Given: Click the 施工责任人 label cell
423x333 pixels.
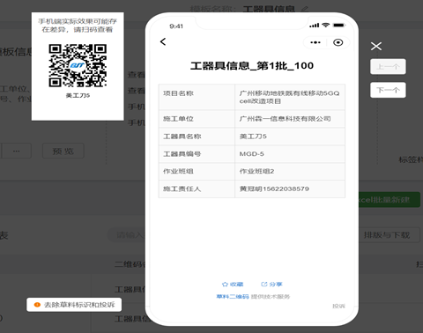Looking at the screenshot, I should (197, 189).
